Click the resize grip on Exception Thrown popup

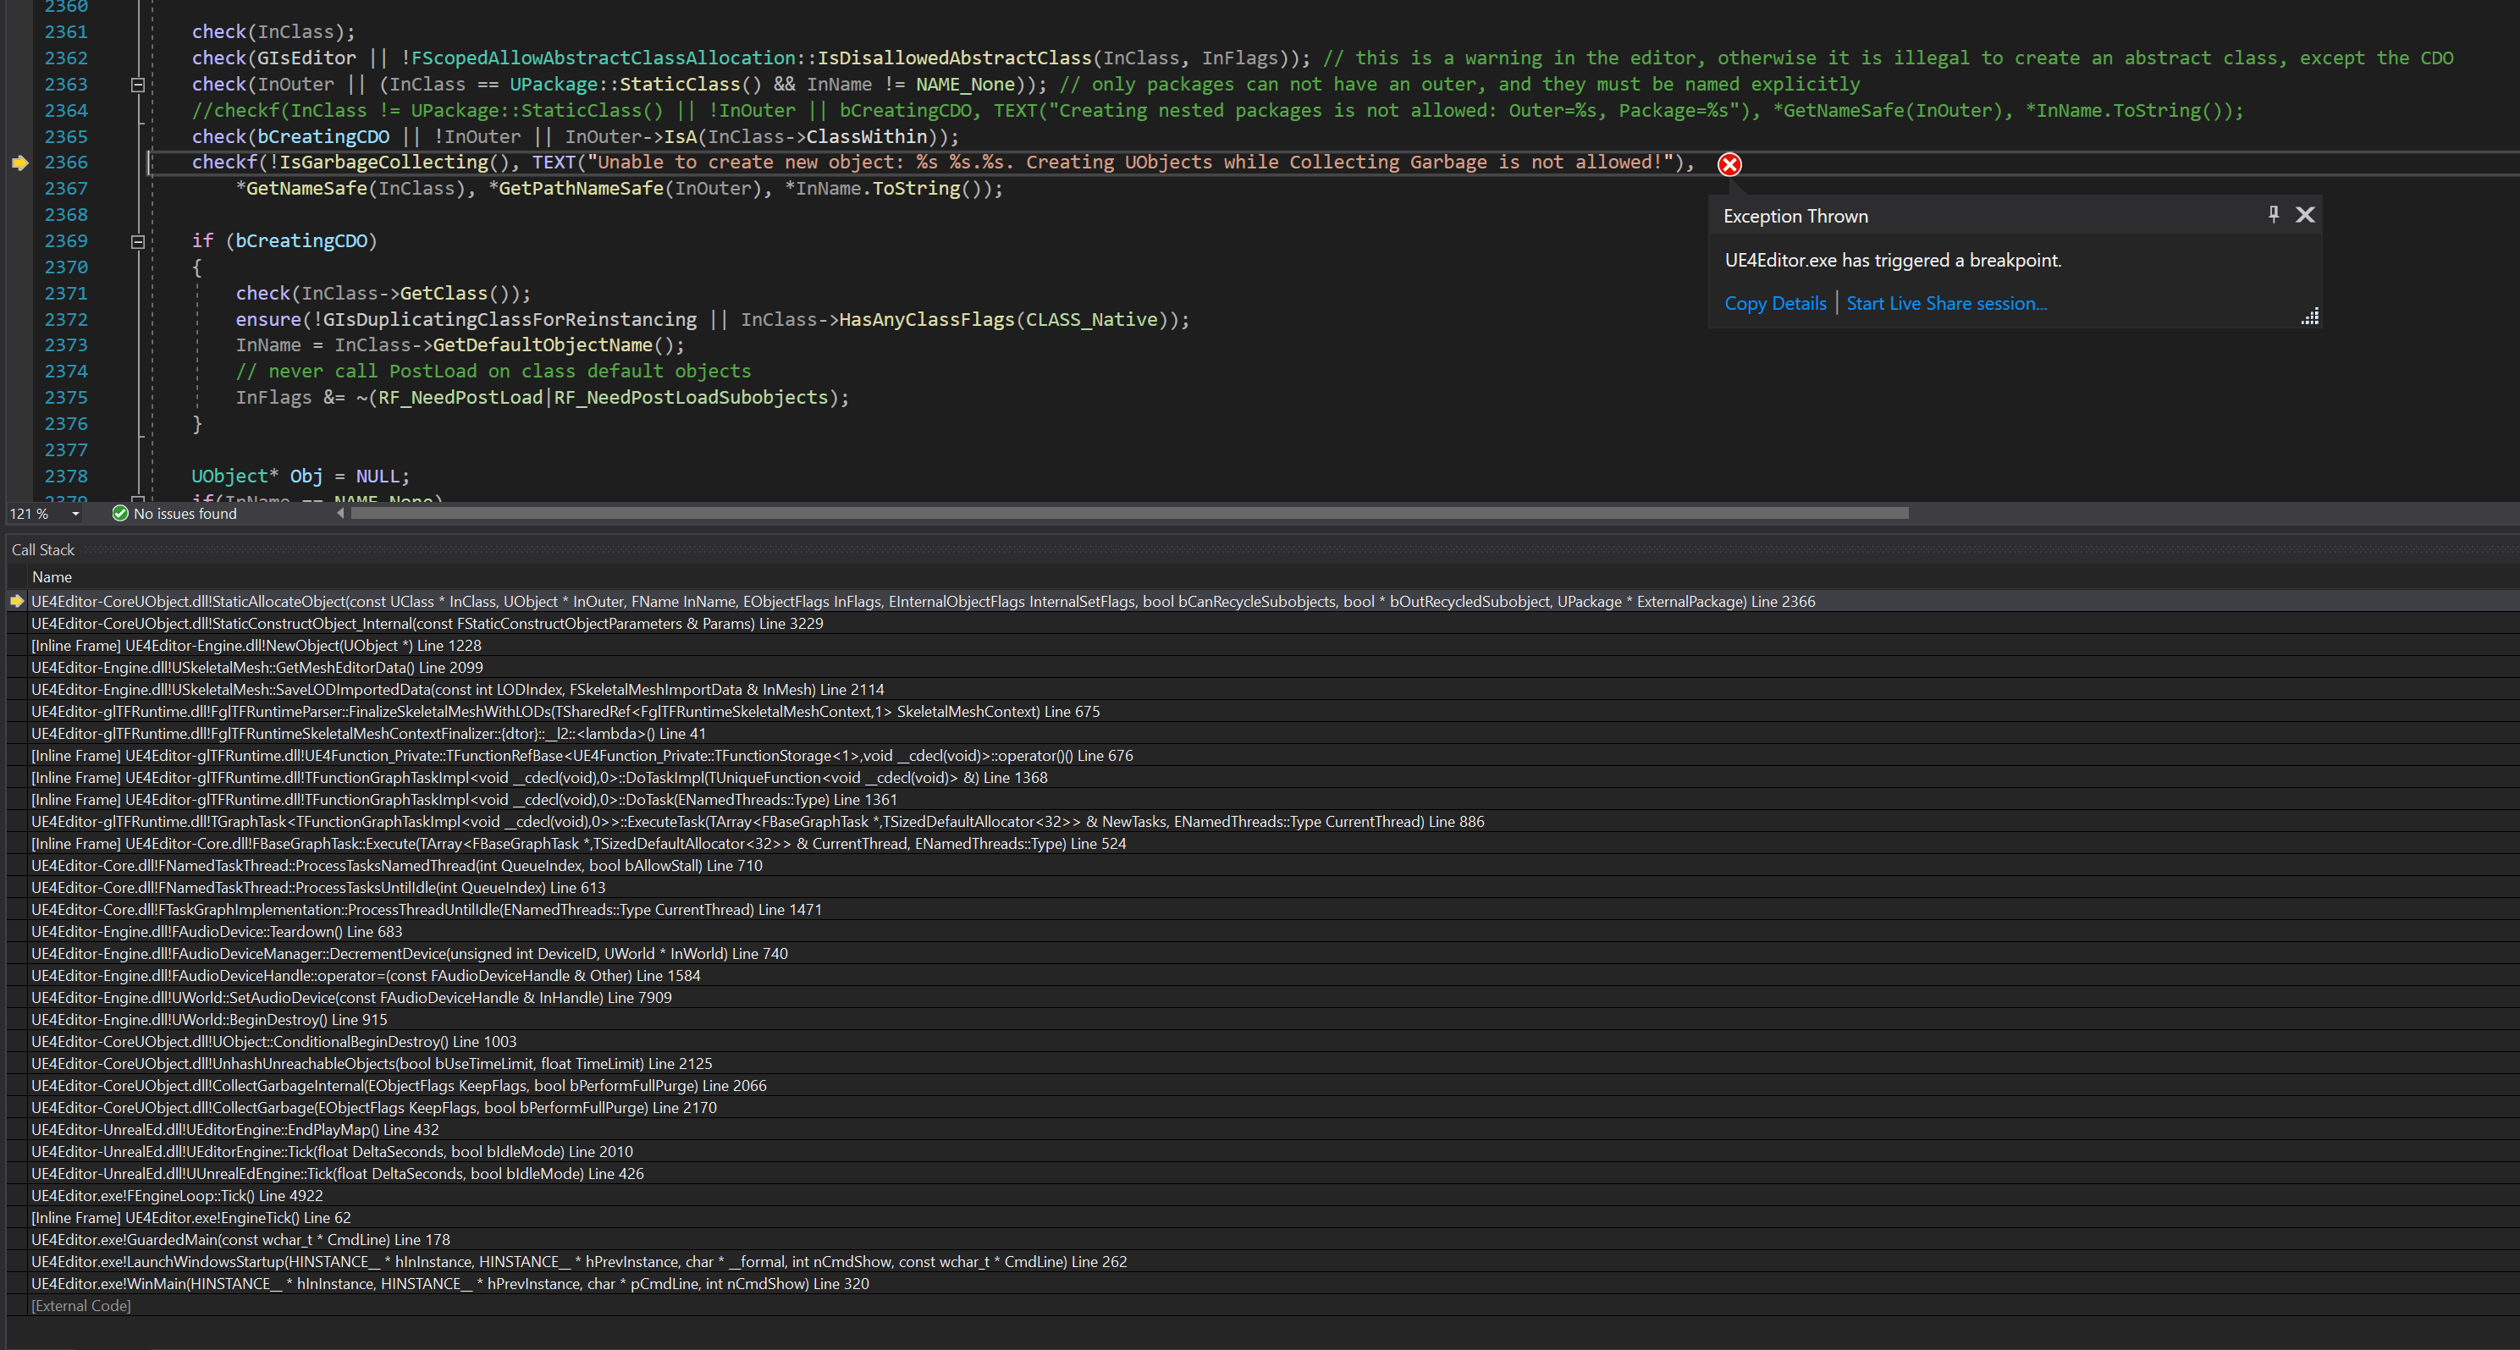[2310, 316]
